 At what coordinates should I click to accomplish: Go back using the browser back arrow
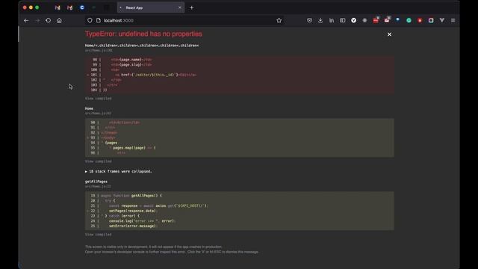click(x=26, y=20)
